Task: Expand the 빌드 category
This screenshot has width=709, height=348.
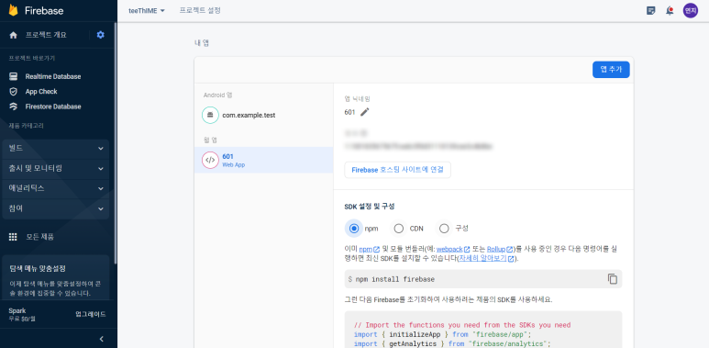Action: [56, 149]
